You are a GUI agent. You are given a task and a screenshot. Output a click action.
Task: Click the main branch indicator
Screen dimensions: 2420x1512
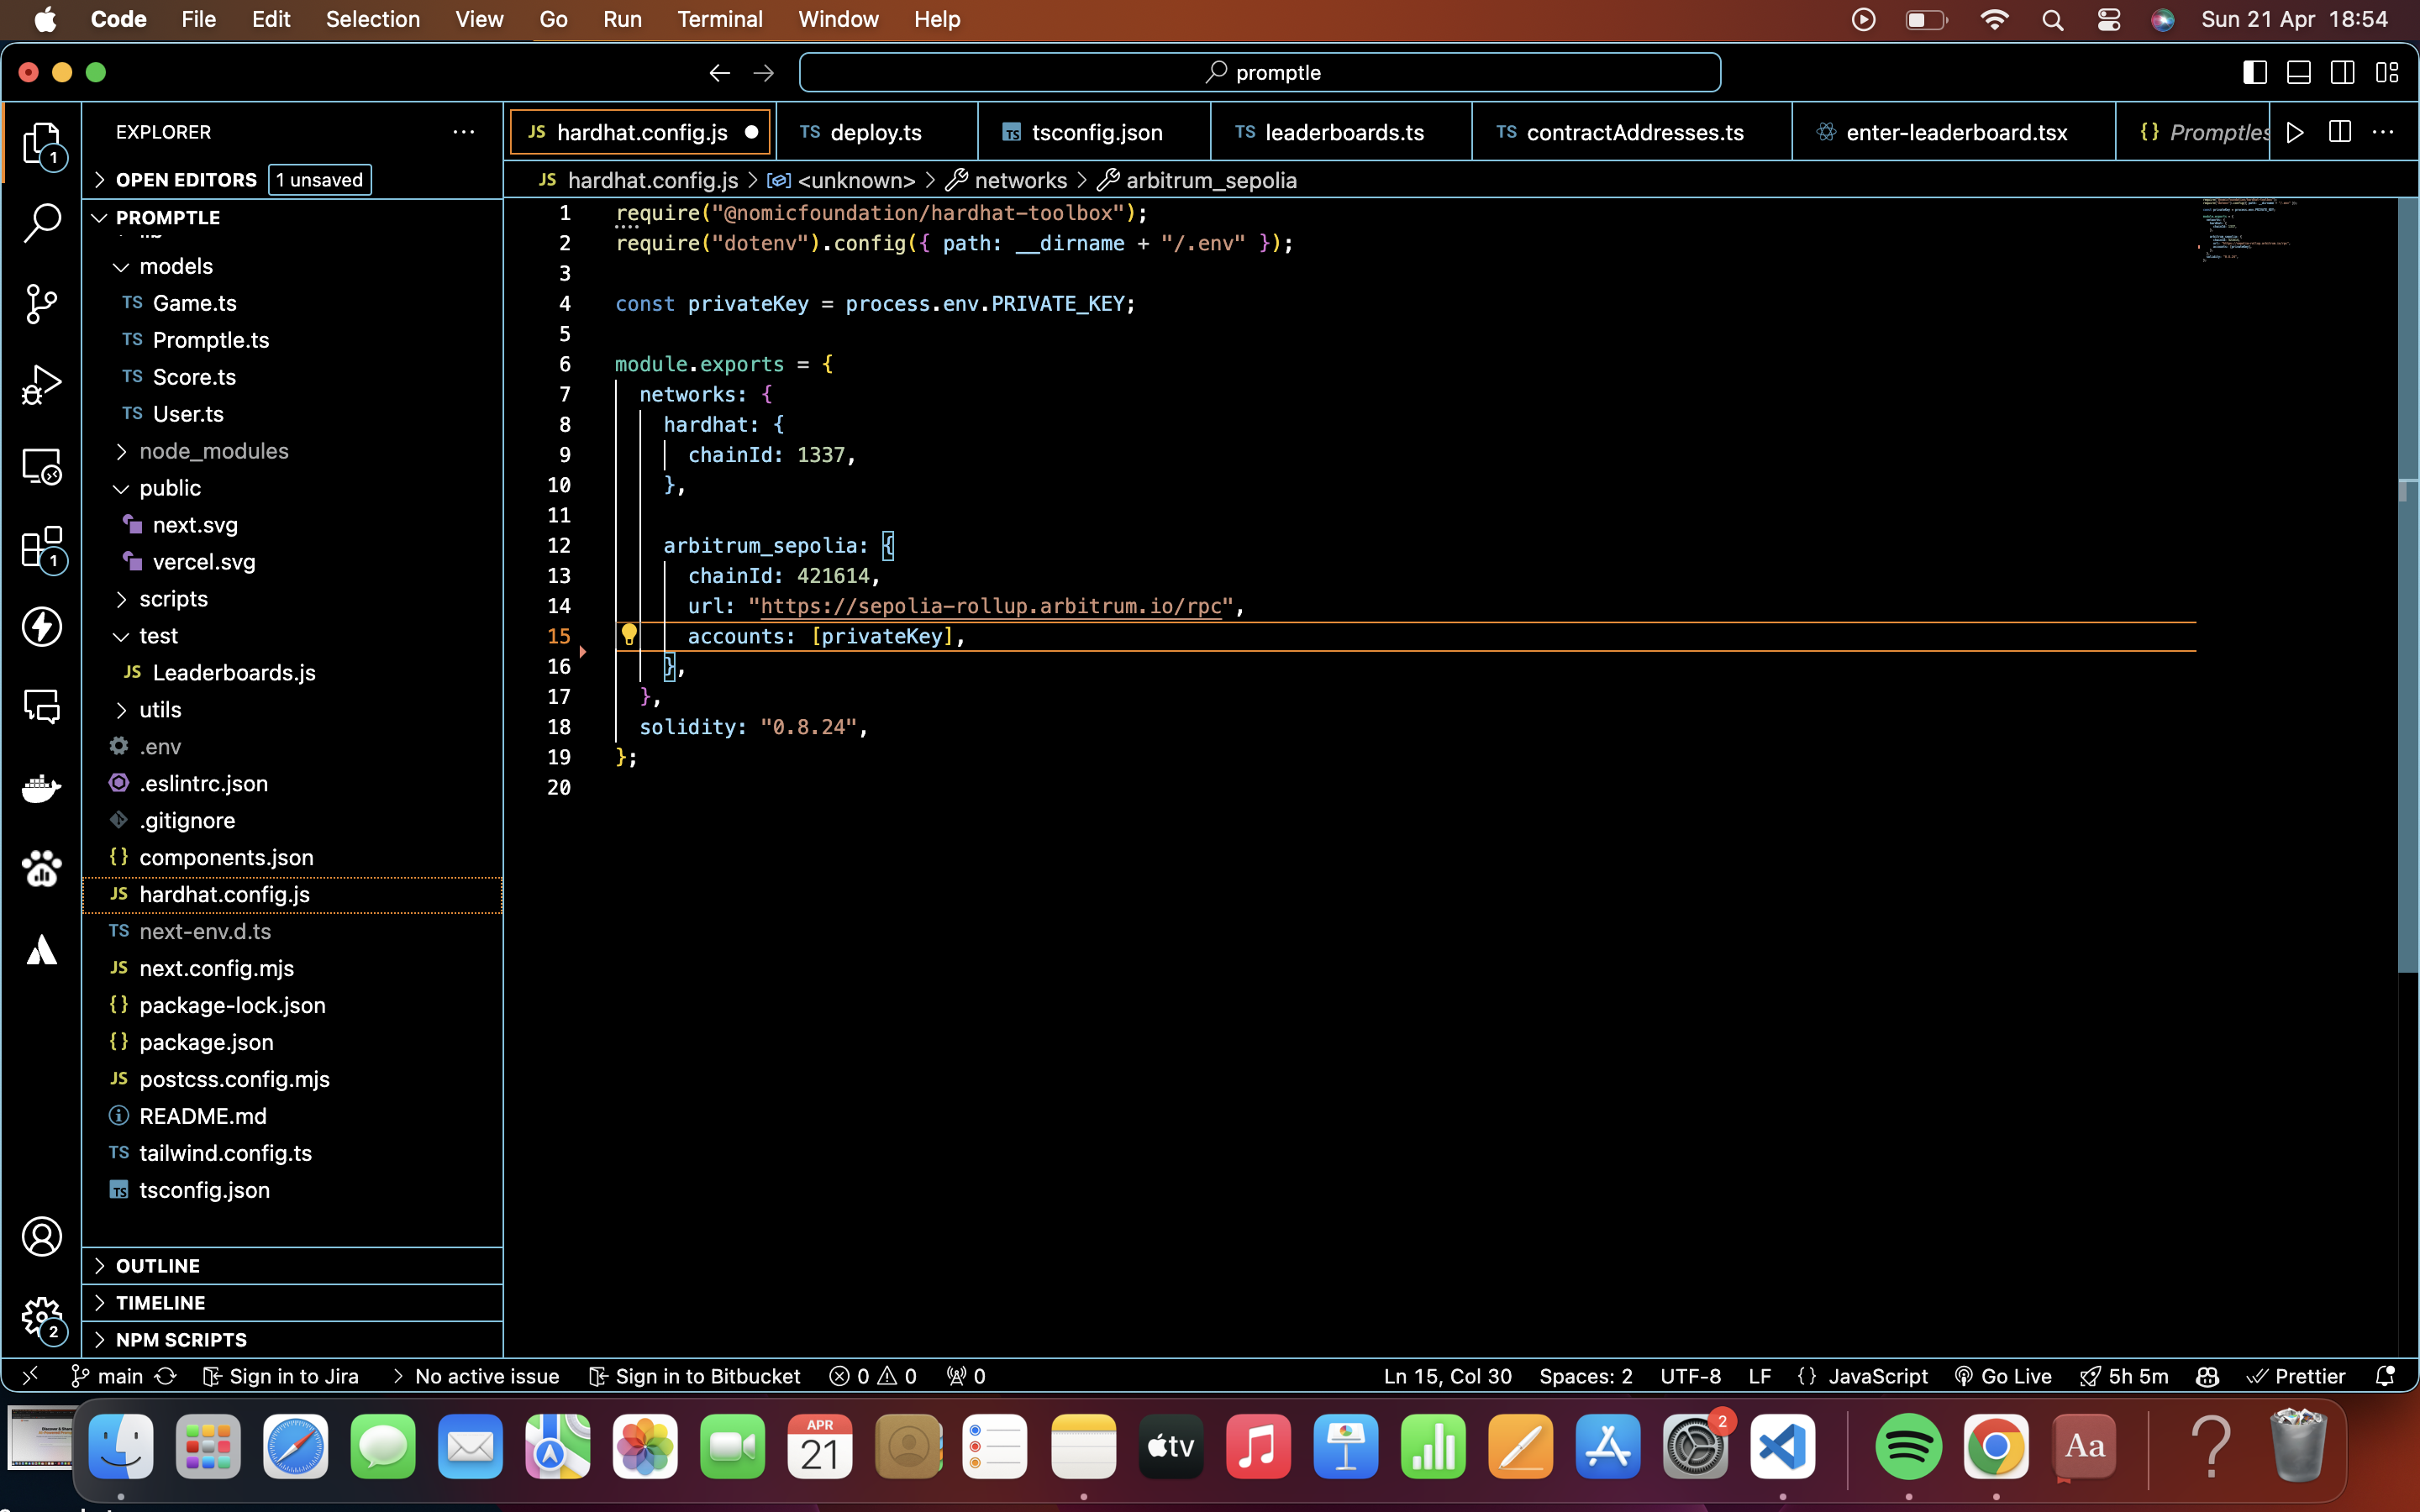107,1376
